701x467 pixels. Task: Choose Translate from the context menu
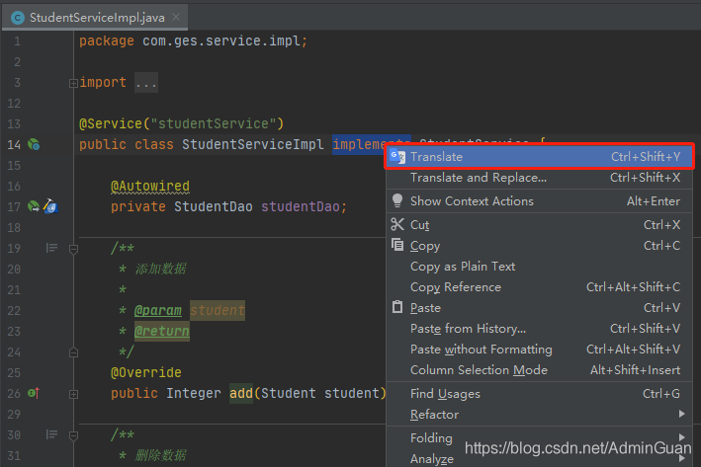pyautogui.click(x=539, y=157)
